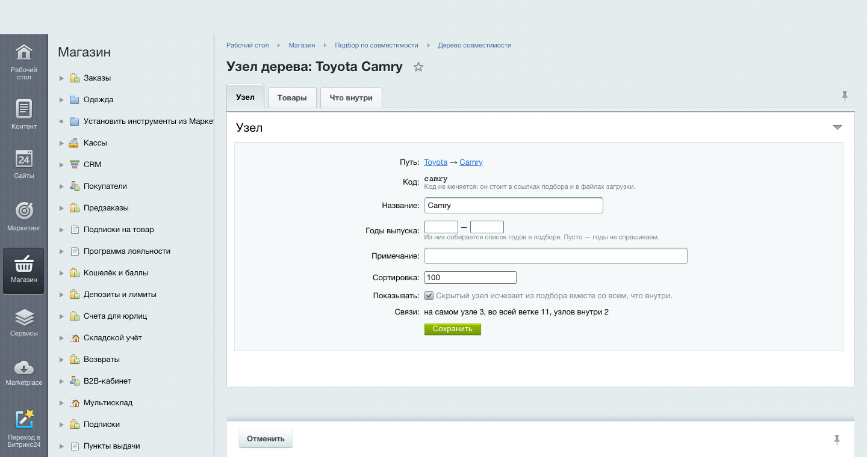Click the second Годы выпуска field
The height and width of the screenshot is (457, 867).
pyautogui.click(x=487, y=227)
